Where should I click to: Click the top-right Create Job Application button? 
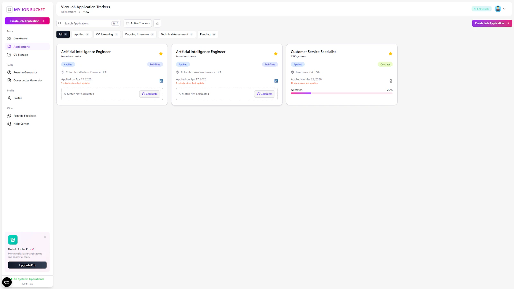492,23
